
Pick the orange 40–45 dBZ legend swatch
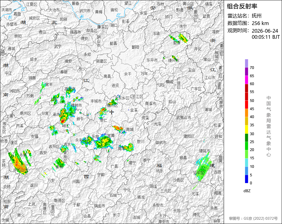(x=247, y=113)
